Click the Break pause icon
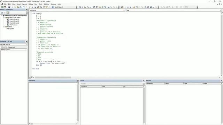223x125 pixels. pos(32,7)
